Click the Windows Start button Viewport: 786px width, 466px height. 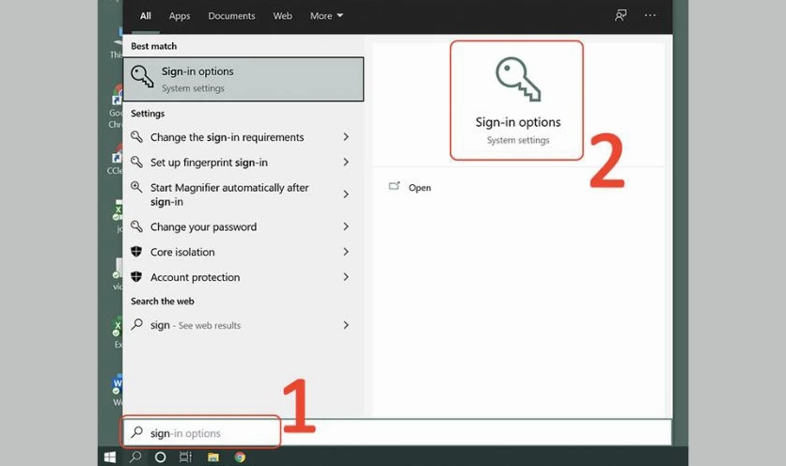tap(110, 458)
